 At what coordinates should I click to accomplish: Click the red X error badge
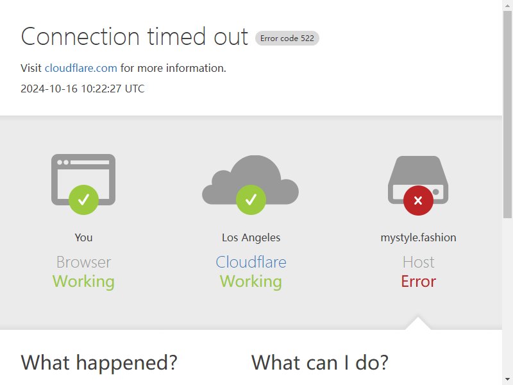418,200
